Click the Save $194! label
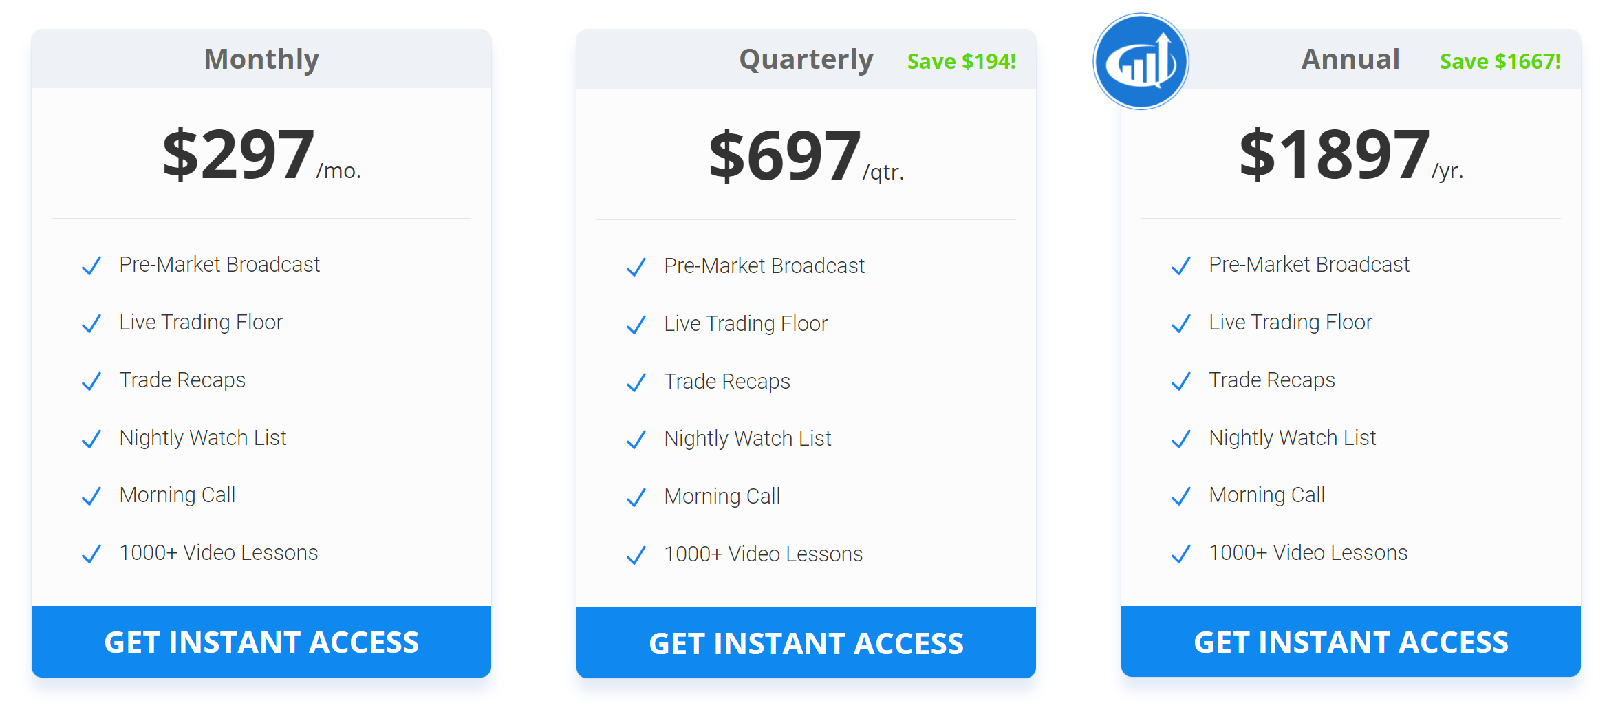 pyautogui.click(x=961, y=61)
